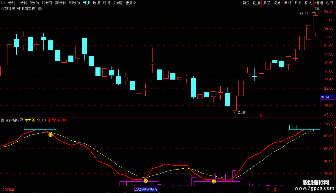Click the 28.34 current price tag
The image size is (336, 193).
(x=327, y=97)
